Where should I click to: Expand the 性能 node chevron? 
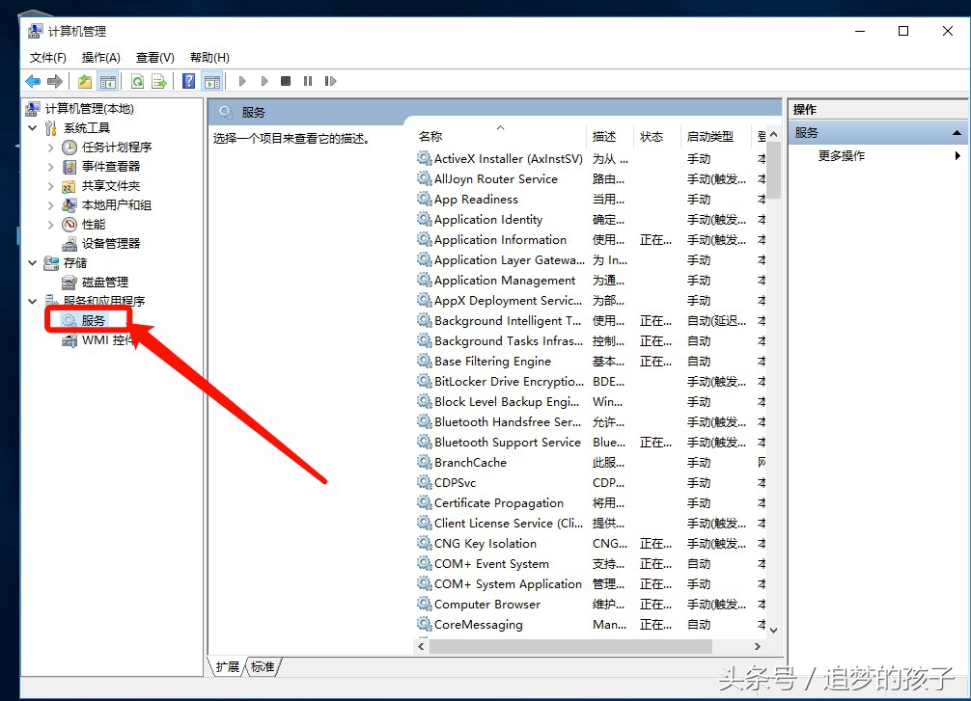(x=51, y=225)
